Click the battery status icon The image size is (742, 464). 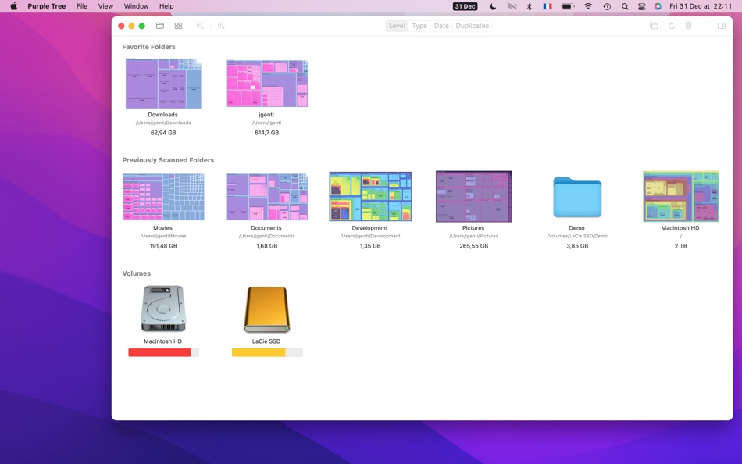pos(568,6)
